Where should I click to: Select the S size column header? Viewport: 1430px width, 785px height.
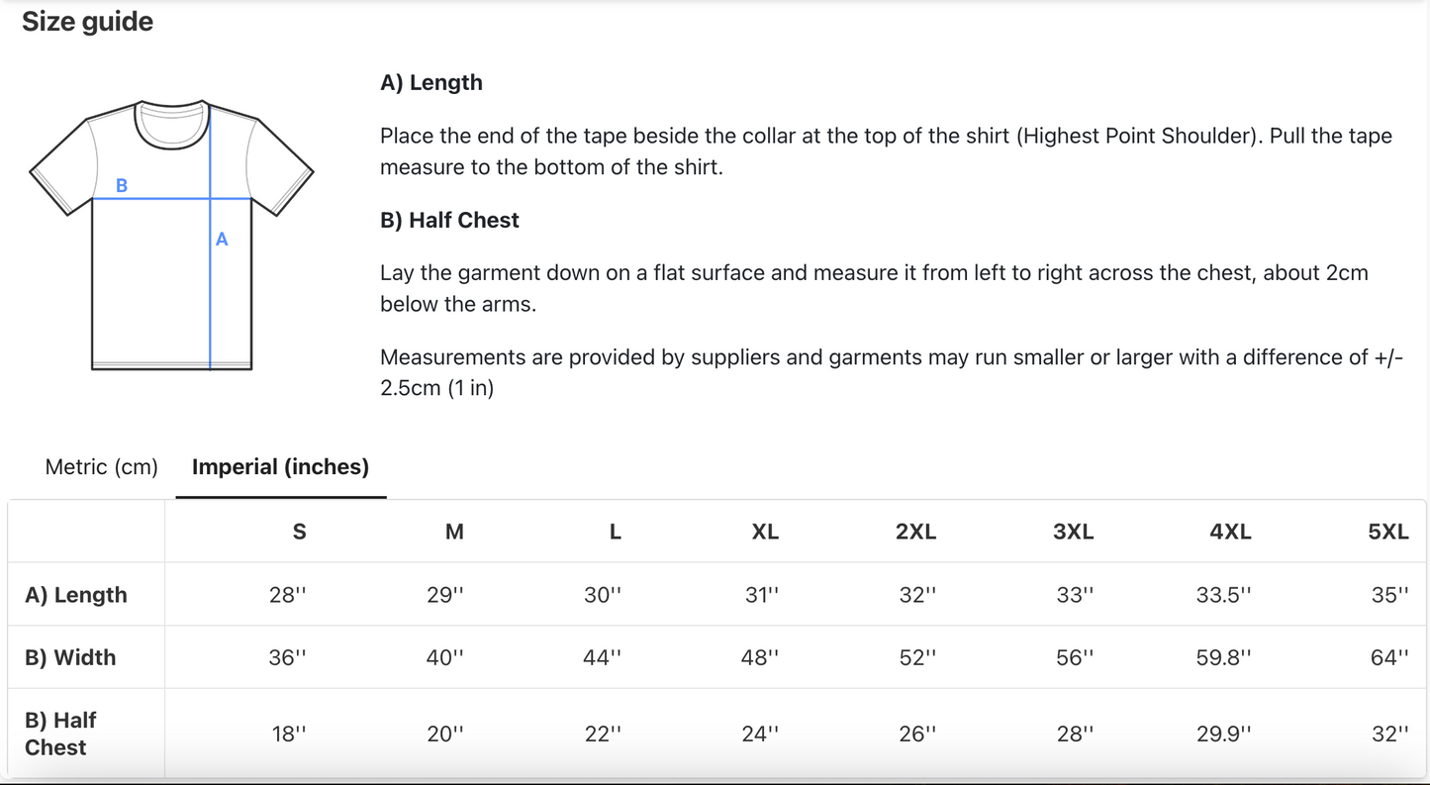(x=299, y=532)
